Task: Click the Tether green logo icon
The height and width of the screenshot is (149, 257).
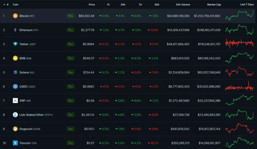Action: (15, 44)
